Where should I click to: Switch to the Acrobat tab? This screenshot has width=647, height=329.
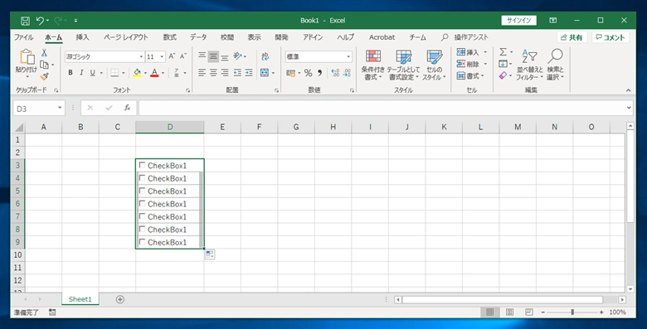coord(382,37)
